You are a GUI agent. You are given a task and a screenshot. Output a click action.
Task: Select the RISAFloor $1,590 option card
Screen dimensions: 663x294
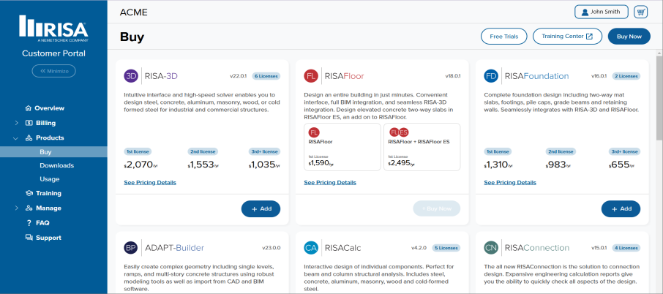[342, 147]
